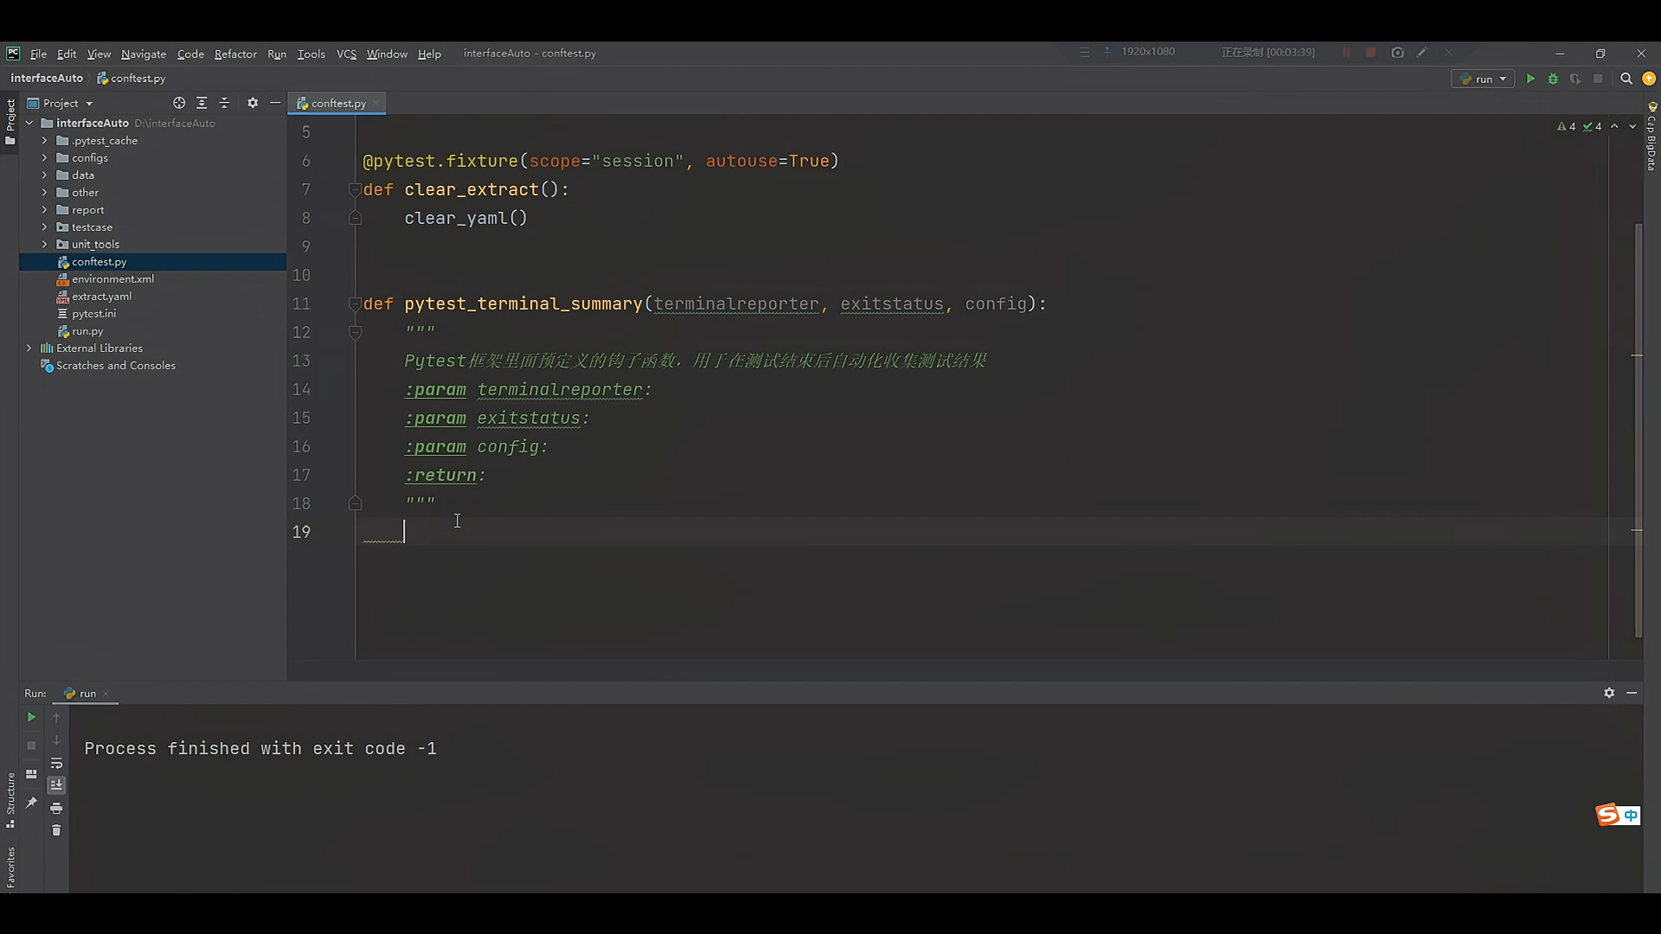
Task: Expand the unit_tools folder
Action: (45, 244)
